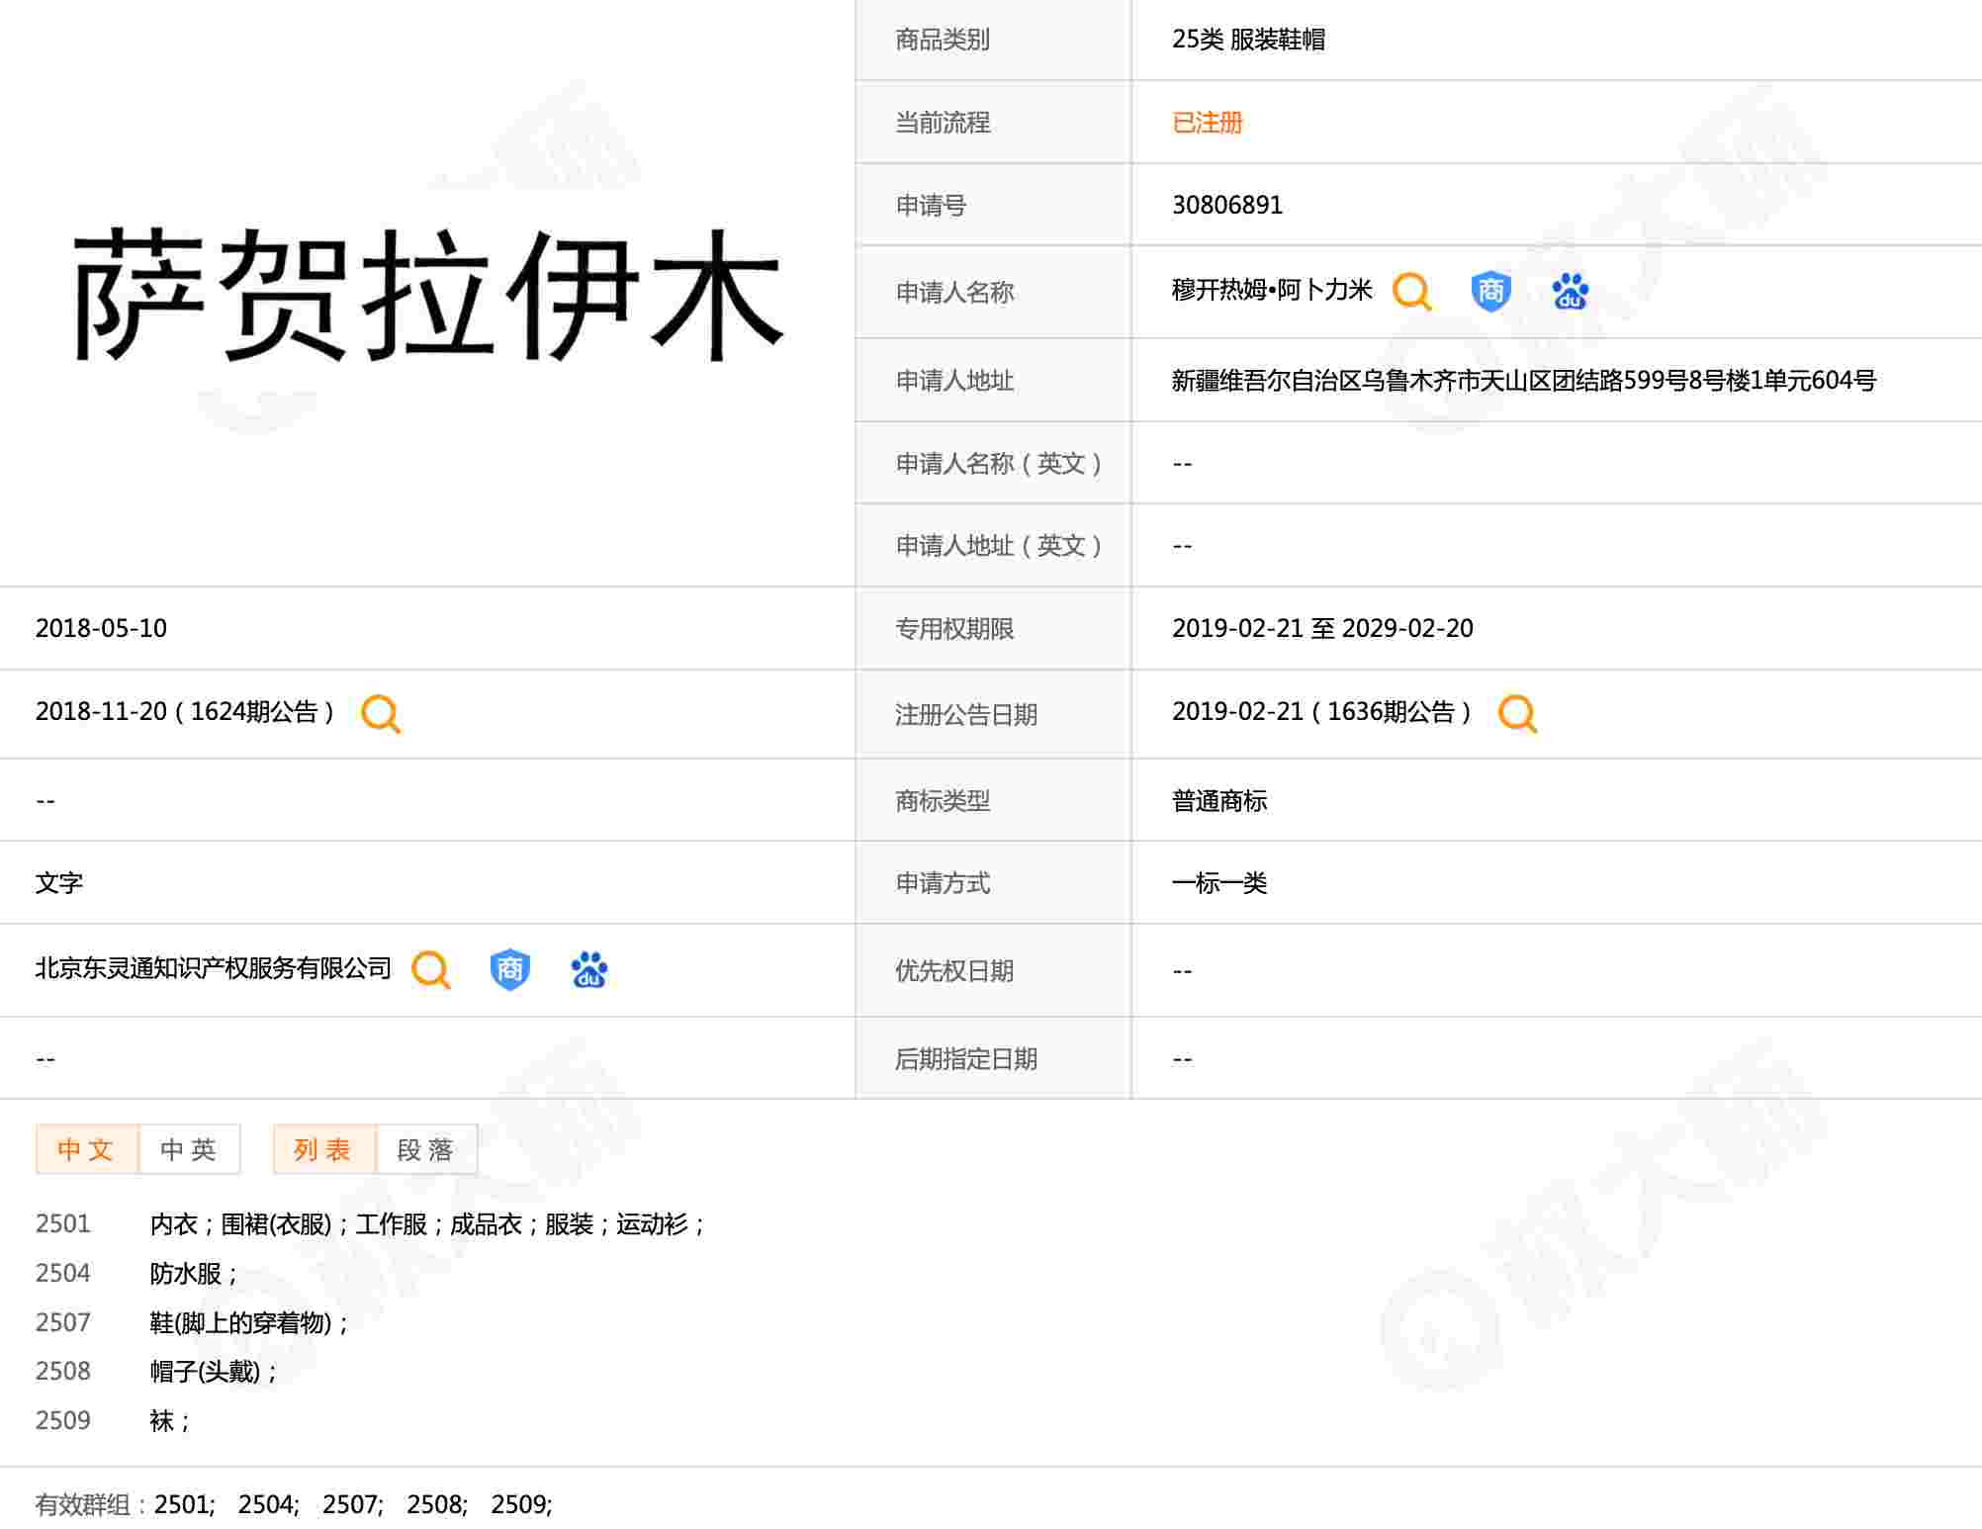Click Baidu paw icon beside agency name
This screenshot has width=1982, height=1529.
coord(589,970)
